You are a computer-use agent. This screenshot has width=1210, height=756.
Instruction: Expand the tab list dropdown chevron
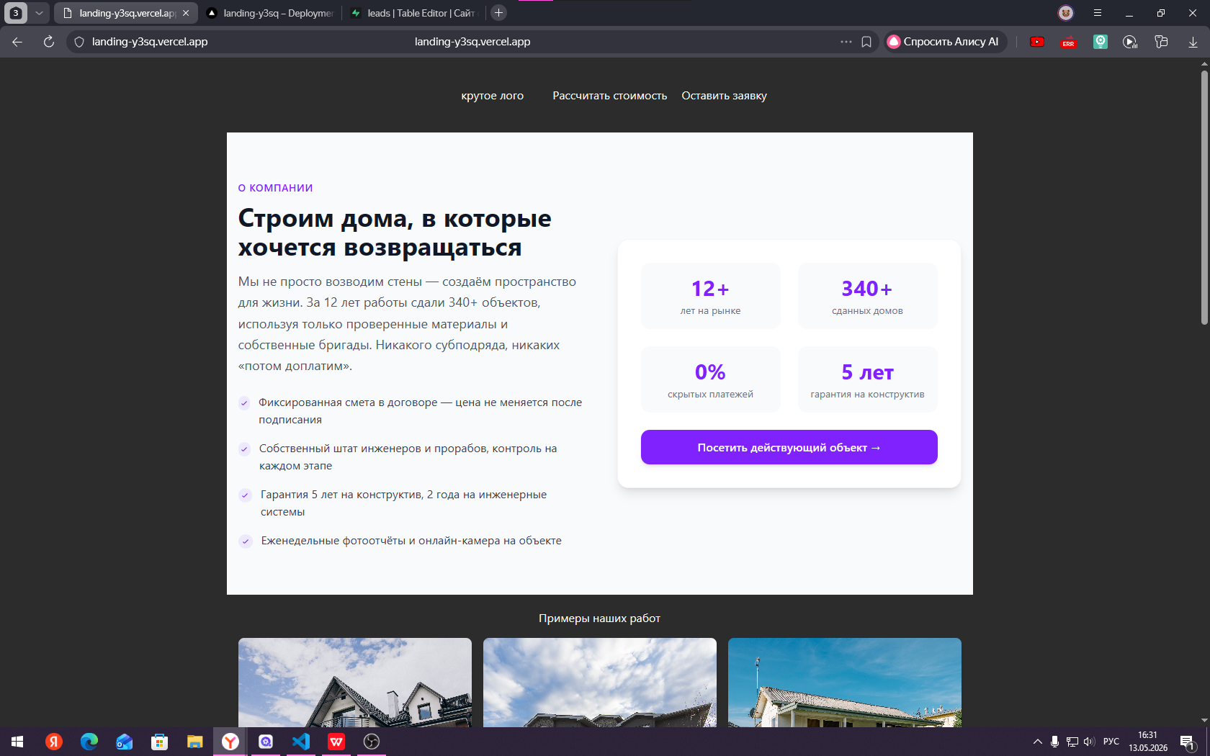39,13
